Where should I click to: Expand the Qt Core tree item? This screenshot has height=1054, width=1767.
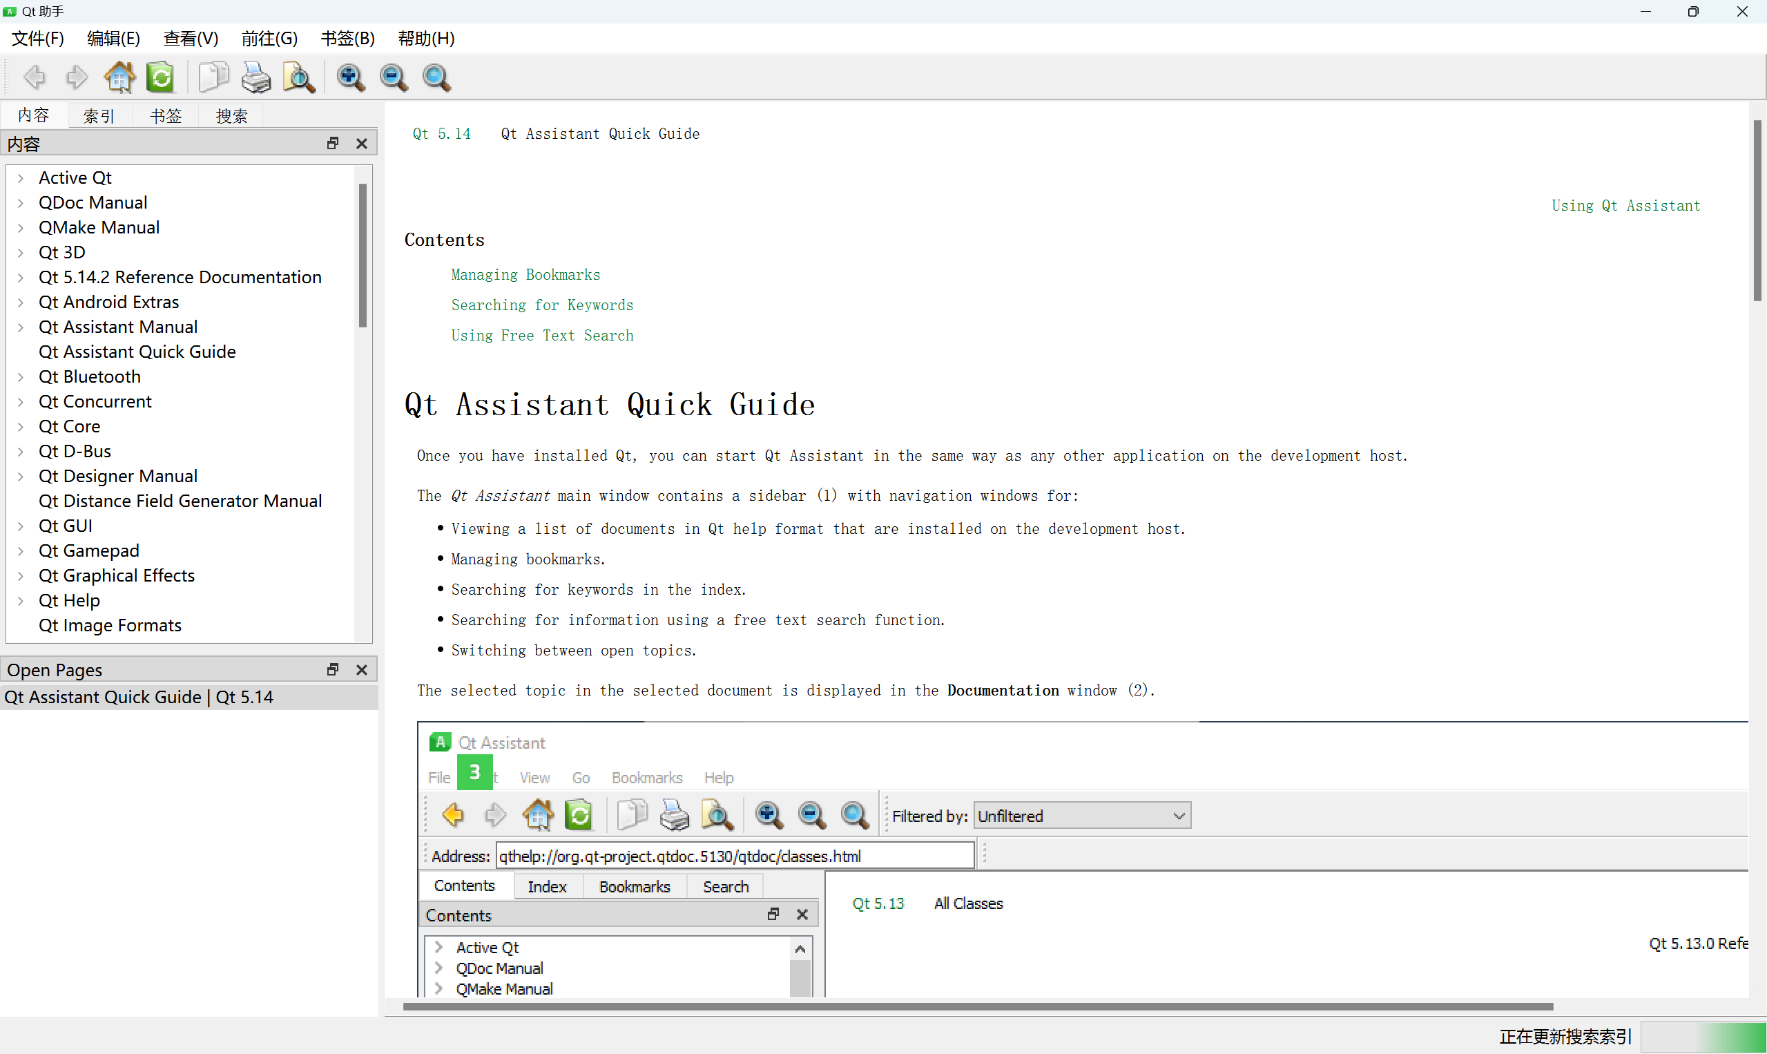coord(21,427)
